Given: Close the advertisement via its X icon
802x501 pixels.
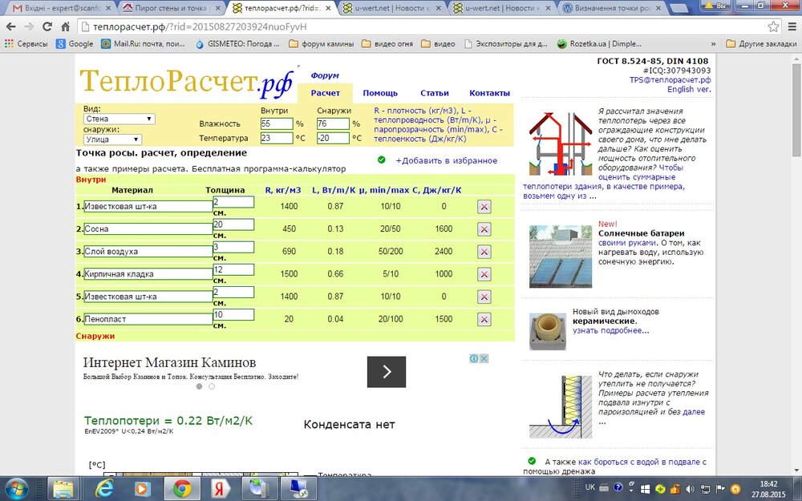Looking at the screenshot, I should [484, 358].
